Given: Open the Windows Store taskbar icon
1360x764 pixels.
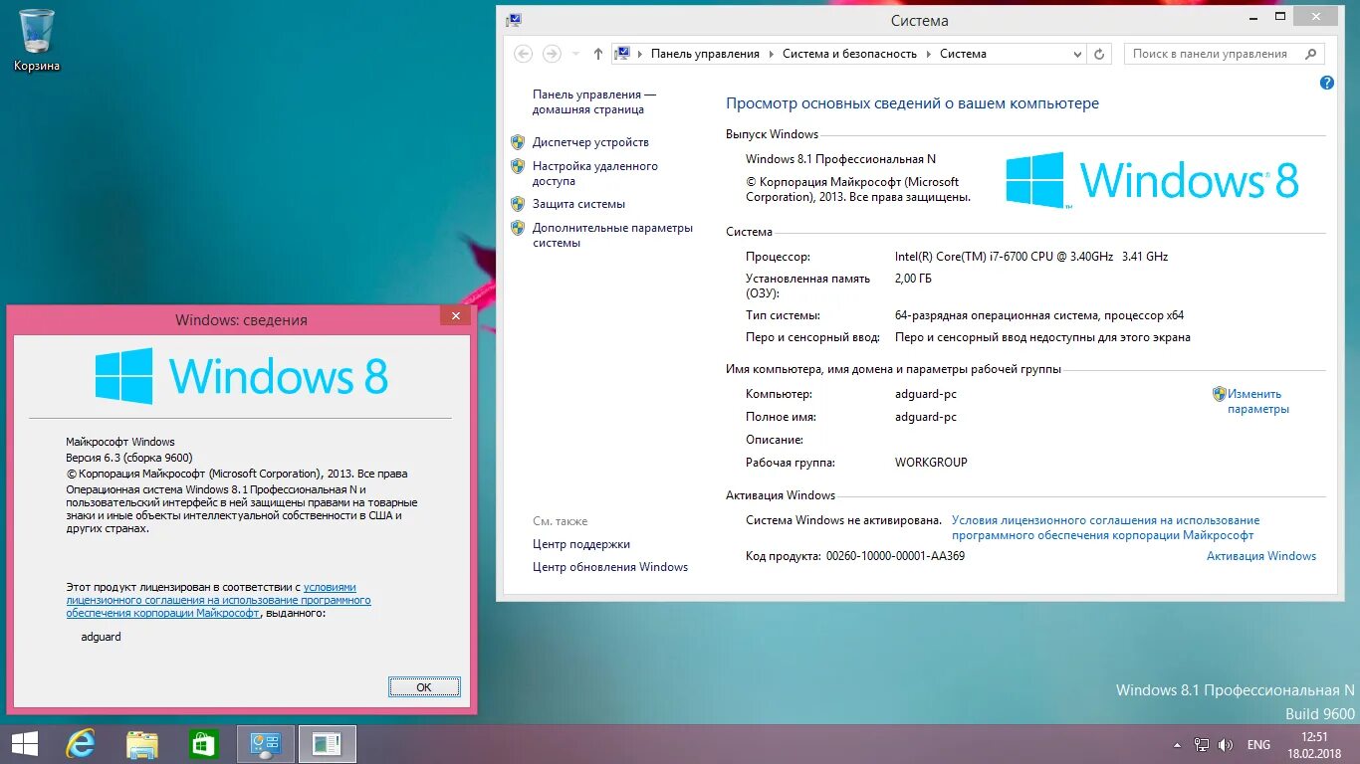Looking at the screenshot, I should pos(203,744).
